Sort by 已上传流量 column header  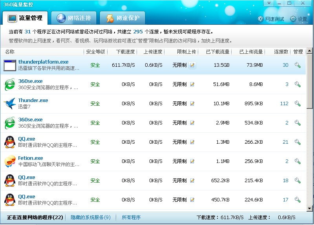tap(251, 52)
